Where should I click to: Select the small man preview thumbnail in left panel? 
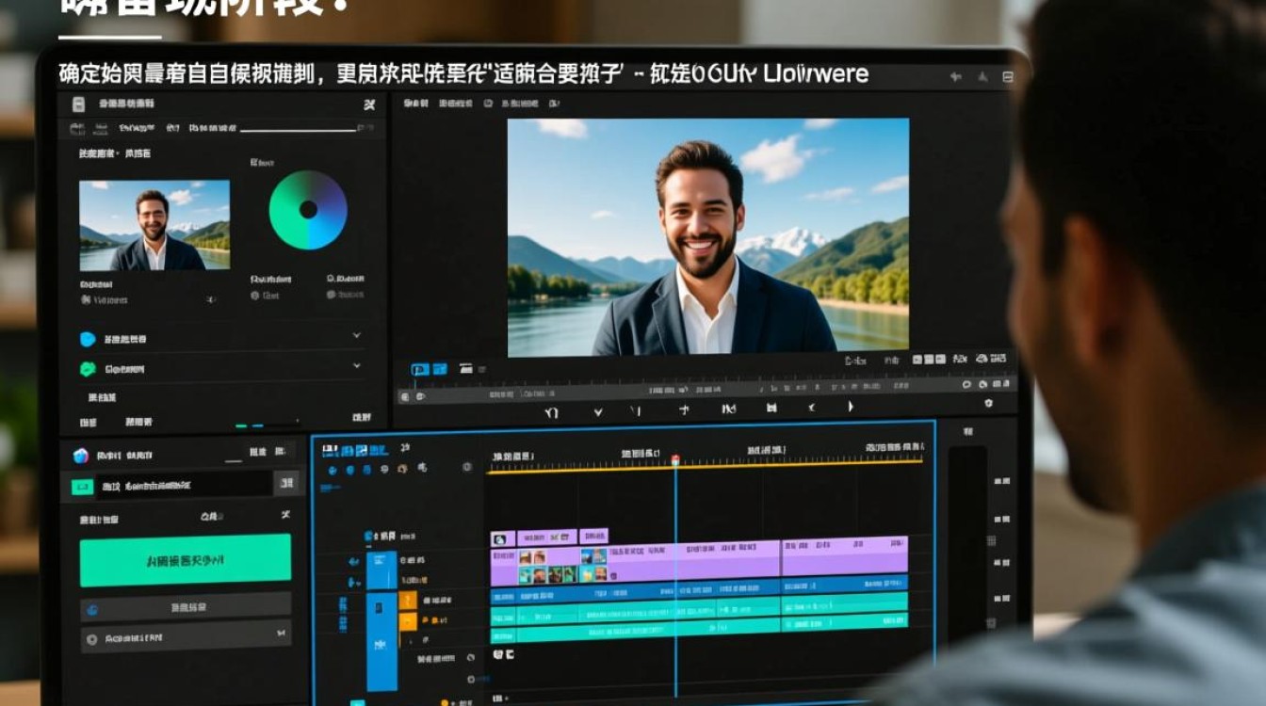(154, 225)
